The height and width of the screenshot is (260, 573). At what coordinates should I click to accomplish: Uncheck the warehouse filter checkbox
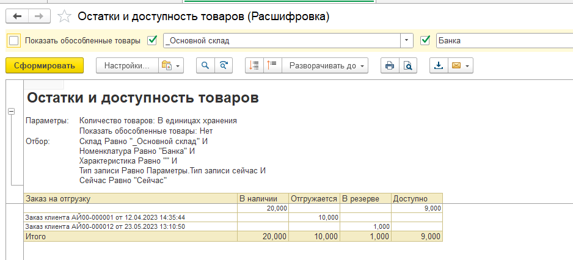tap(152, 40)
